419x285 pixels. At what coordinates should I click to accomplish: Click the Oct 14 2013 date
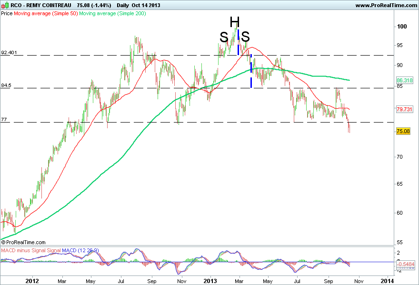(146, 5)
